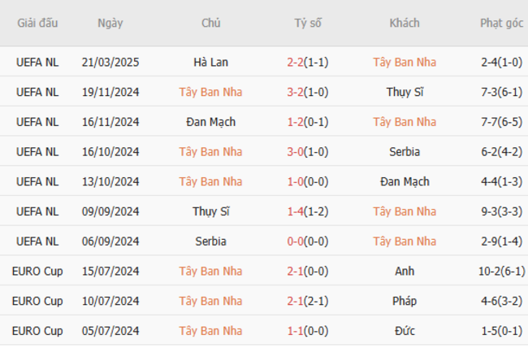Image resolution: width=528 pixels, height=348 pixels.
Task: Click Tây Ban Nha in the 19/11/2024 row
Action: point(210,92)
